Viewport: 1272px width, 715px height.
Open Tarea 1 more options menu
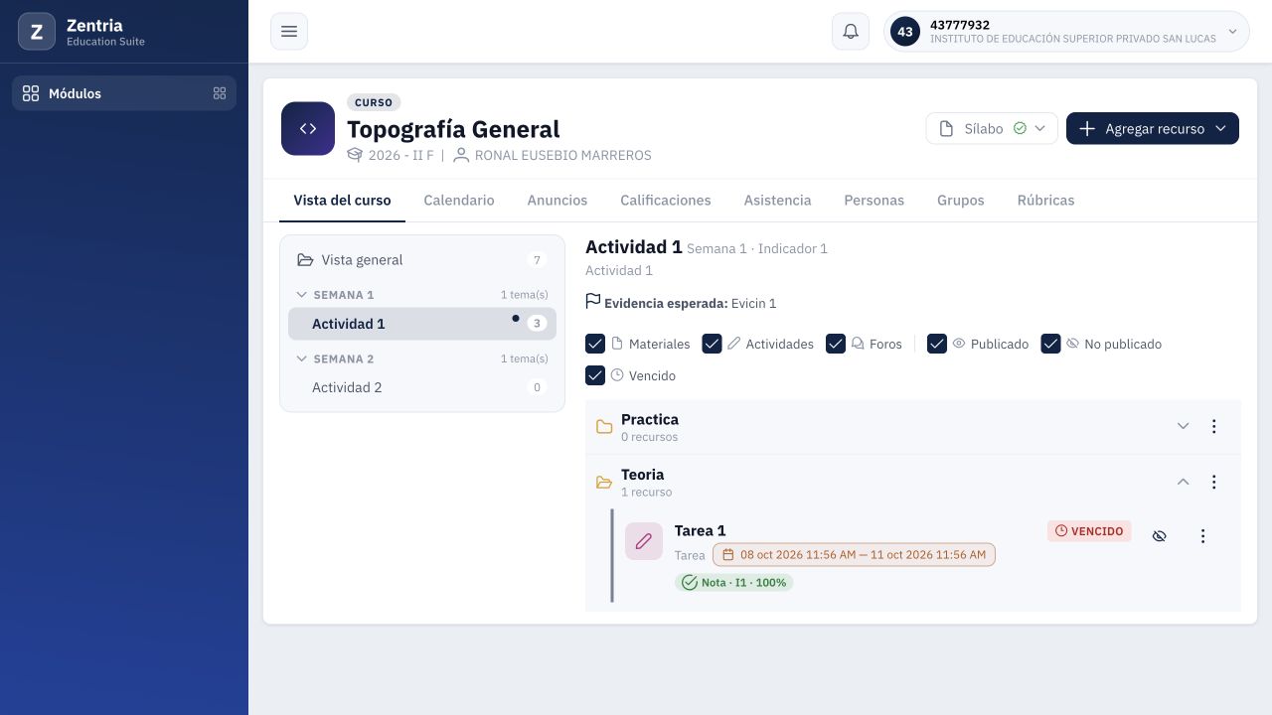[1202, 536]
